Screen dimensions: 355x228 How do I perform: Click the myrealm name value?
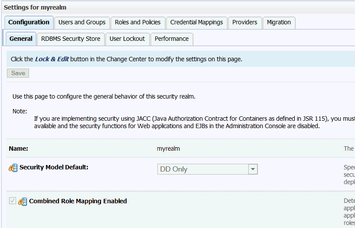[168, 149]
